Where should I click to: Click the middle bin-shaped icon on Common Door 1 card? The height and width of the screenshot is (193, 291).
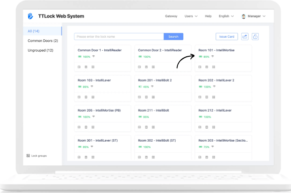coord(86,67)
